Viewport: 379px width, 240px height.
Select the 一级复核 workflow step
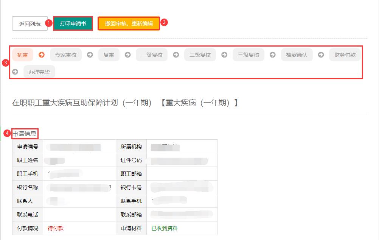[152, 55]
